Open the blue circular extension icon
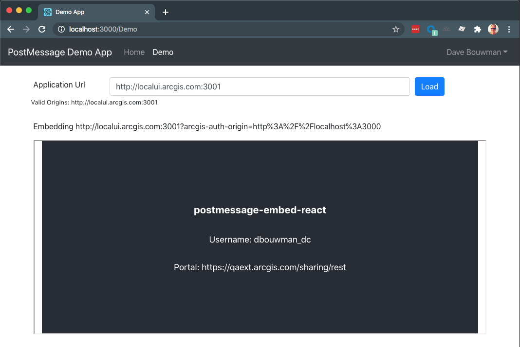The height and width of the screenshot is (347, 520). pos(432,30)
